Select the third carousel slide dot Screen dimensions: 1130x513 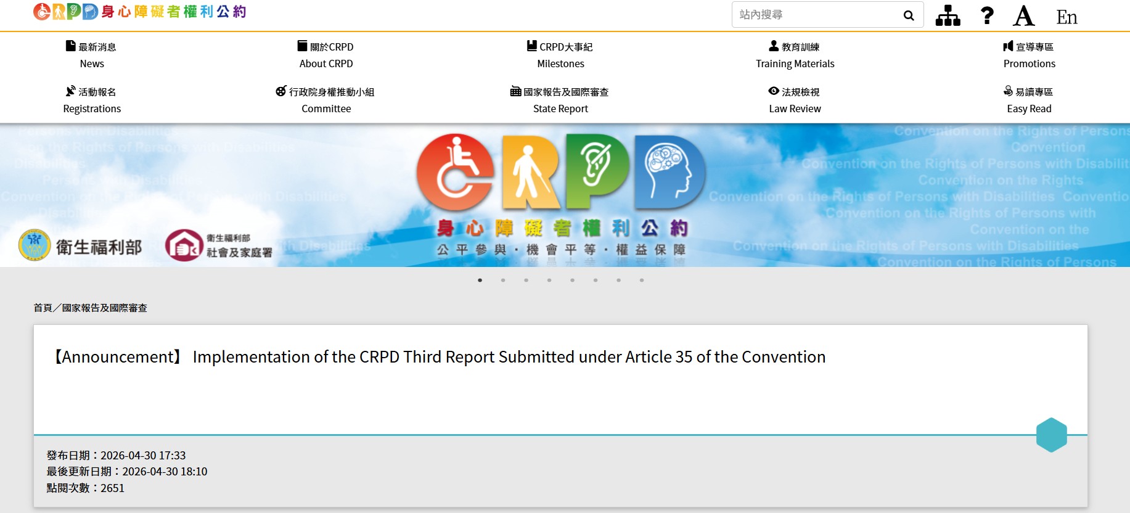(526, 280)
